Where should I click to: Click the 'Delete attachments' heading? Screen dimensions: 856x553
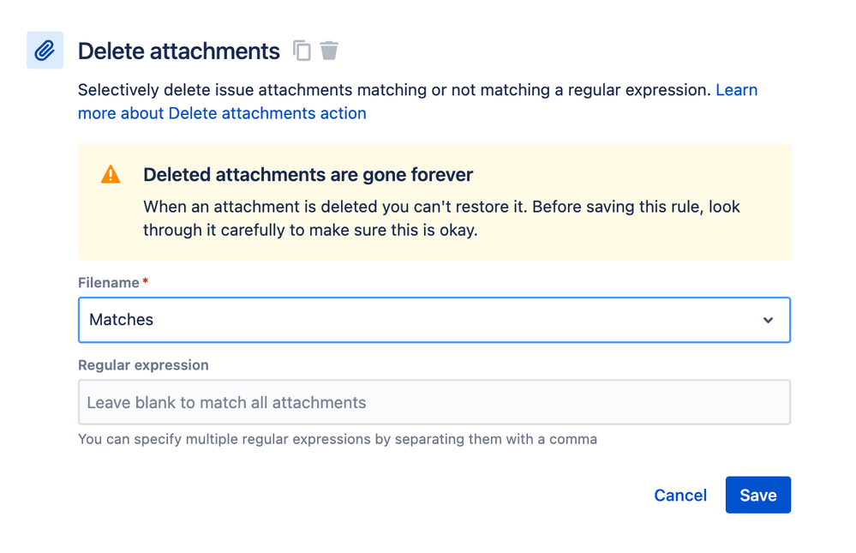coord(179,51)
